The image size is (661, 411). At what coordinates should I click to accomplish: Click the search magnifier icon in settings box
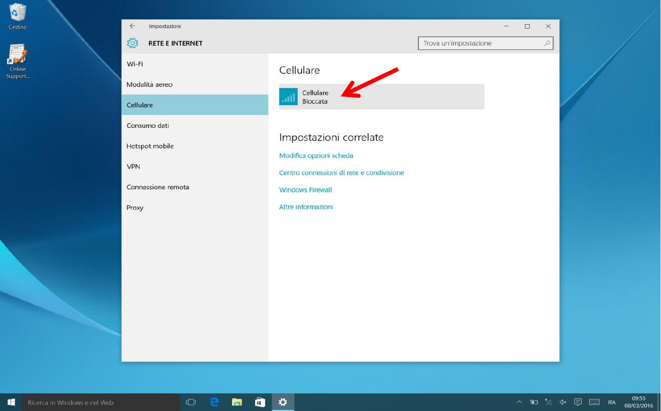point(547,43)
